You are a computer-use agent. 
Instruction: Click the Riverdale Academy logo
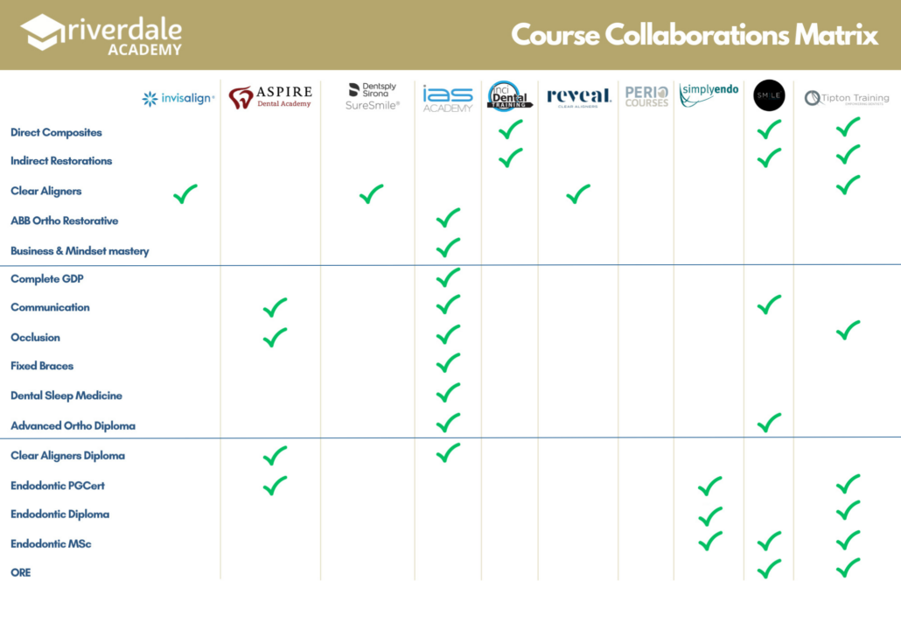[x=102, y=34]
